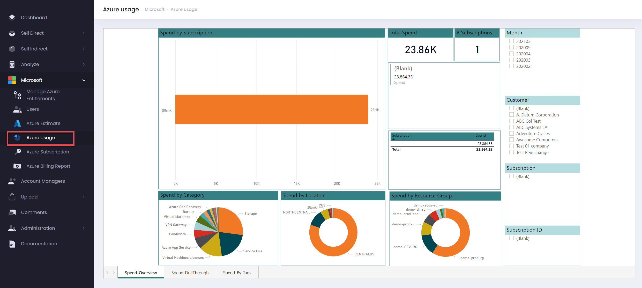The height and width of the screenshot is (288, 642).
Task: Check the Test 01 company customer
Action: tap(511, 146)
